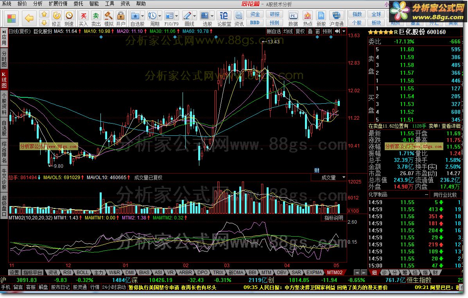
Task: Click the 指数 index button
Action: pos(357,14)
